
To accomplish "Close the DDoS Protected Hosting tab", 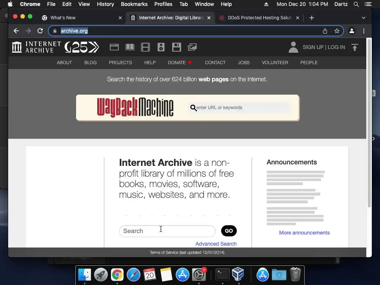I will [x=298, y=18].
